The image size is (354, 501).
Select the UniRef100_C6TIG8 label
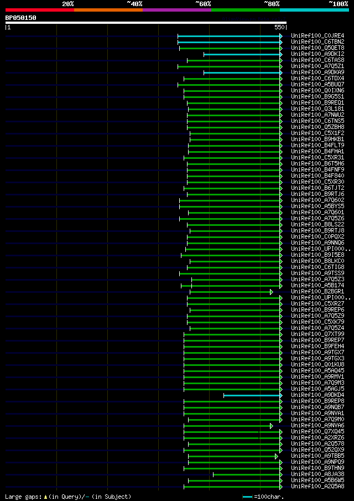click(317, 267)
